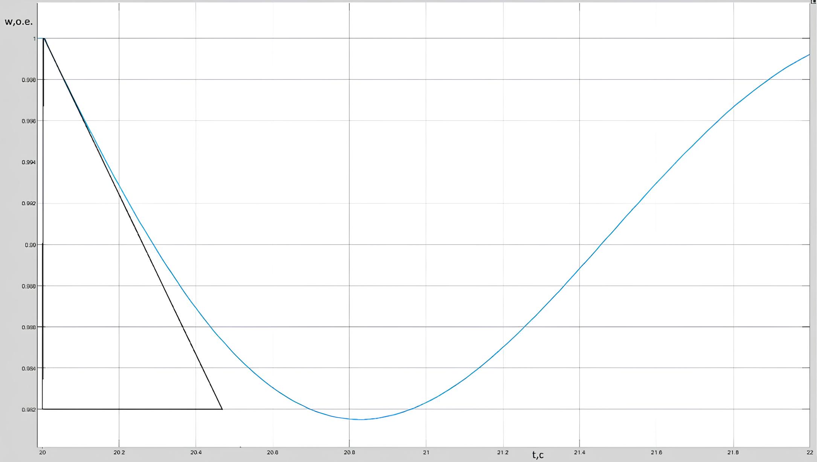The width and height of the screenshot is (817, 462).
Task: Click the w,o.e. y-axis label
Action: click(x=18, y=22)
